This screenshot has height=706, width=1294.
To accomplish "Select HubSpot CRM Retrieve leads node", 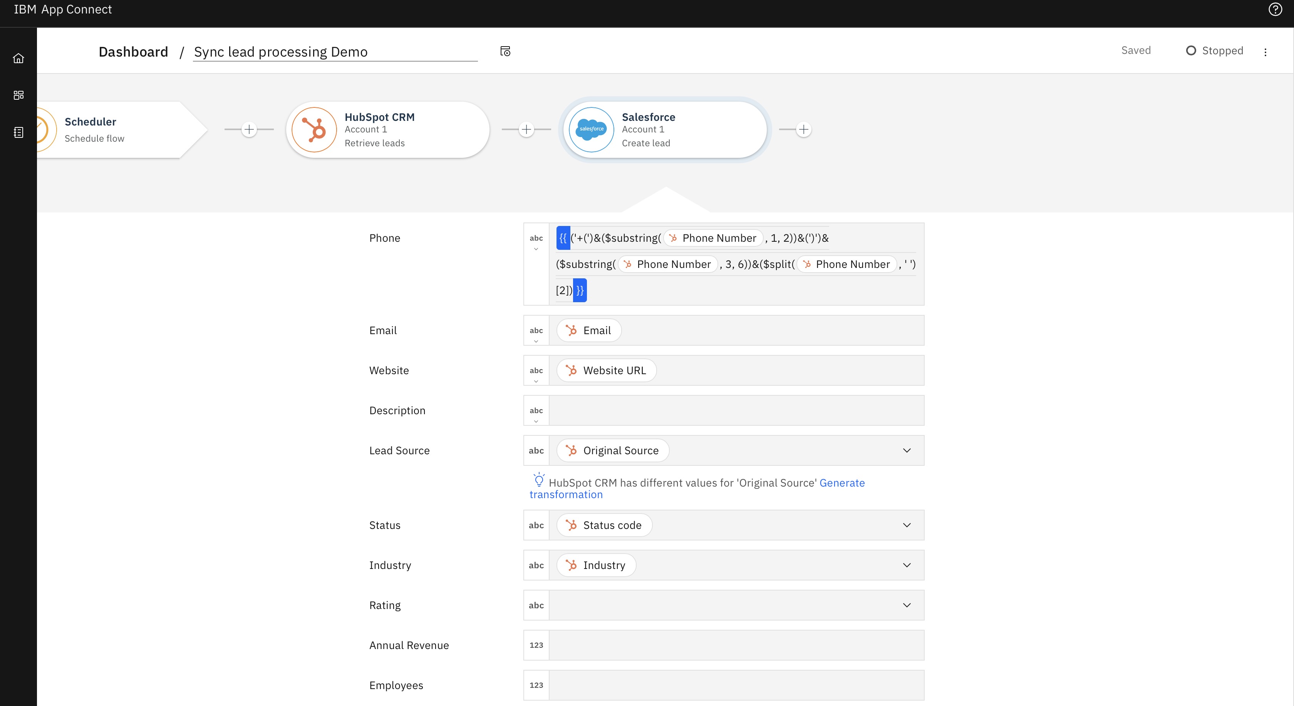I will pos(388,130).
